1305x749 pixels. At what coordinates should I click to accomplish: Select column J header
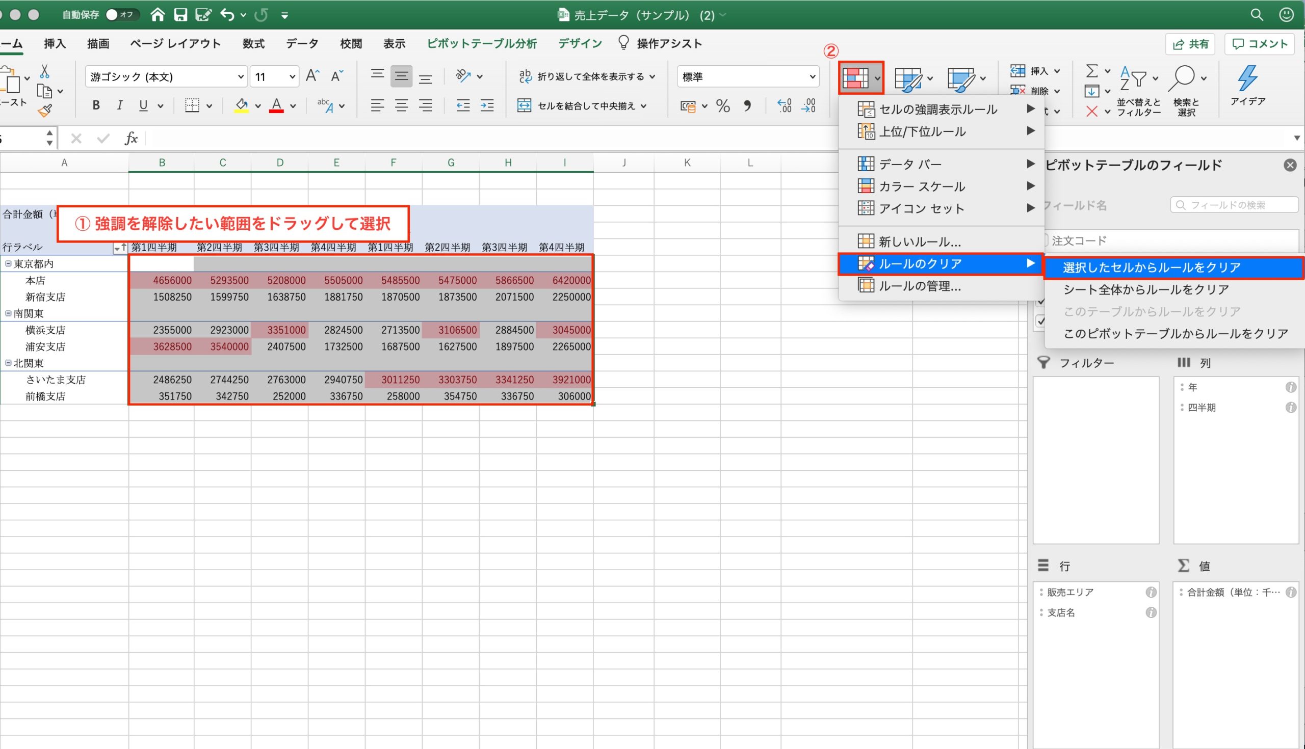tap(623, 163)
